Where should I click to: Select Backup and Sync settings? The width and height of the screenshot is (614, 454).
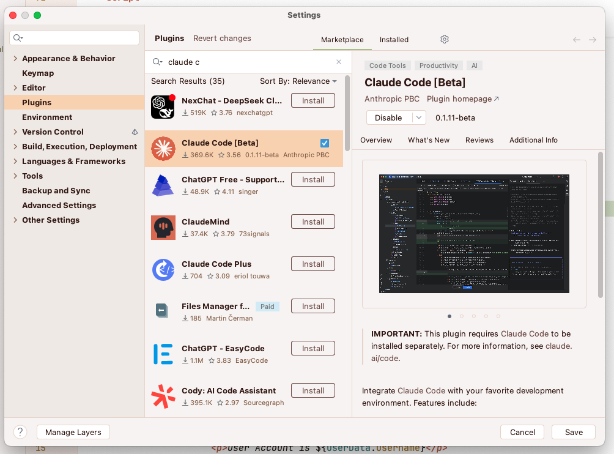pos(56,191)
